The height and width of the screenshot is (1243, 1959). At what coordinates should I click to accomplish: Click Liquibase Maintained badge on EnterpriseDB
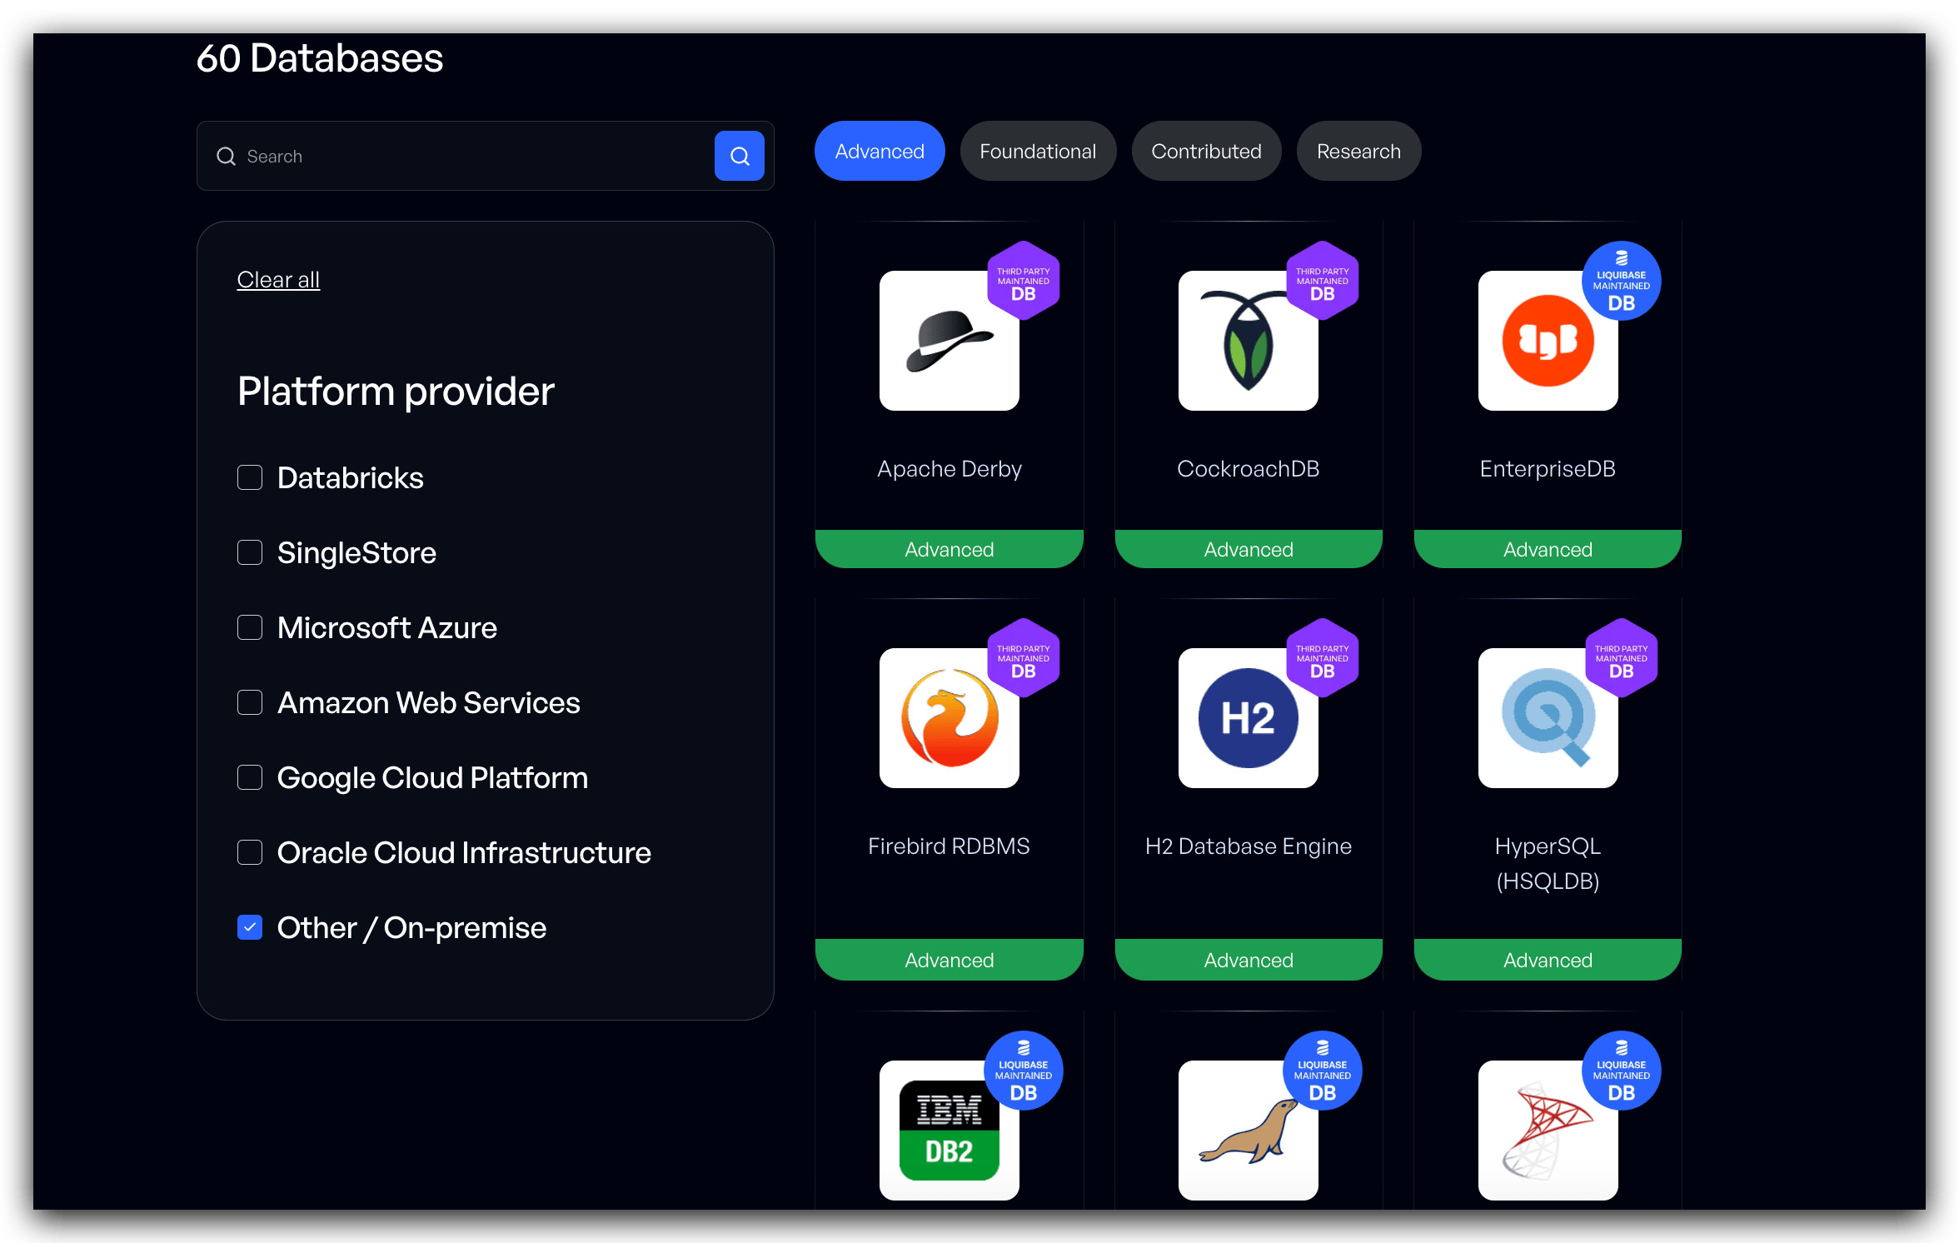1622,281
